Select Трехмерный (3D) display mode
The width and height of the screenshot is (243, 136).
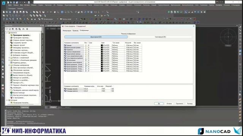click(x=160, y=37)
